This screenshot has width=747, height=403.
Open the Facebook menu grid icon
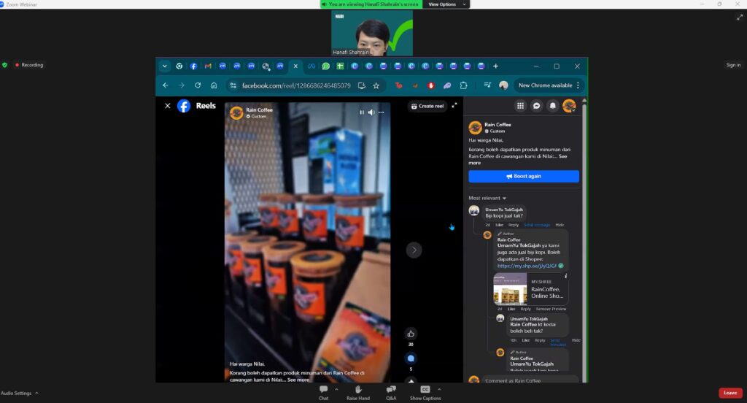(520, 106)
